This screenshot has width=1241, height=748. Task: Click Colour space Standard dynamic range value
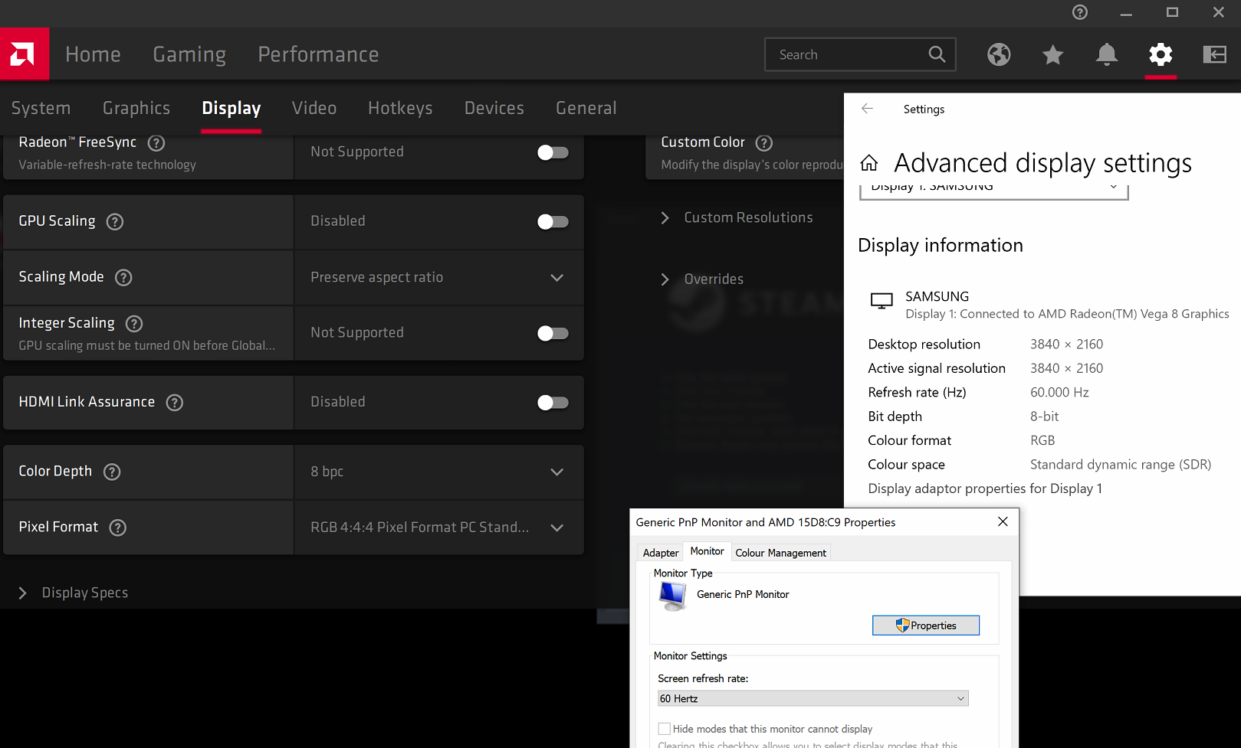(1121, 465)
